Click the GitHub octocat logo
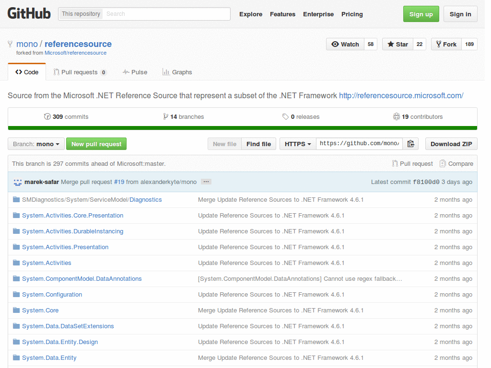Viewport: 491px width, 368px height. [29, 13]
